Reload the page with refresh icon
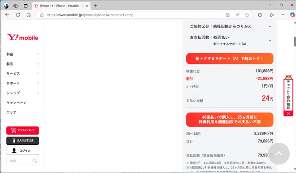The width and height of the screenshot is (296, 173). [18, 15]
